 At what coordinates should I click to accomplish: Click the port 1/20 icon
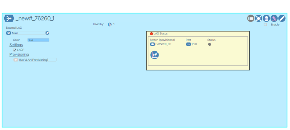point(188,44)
